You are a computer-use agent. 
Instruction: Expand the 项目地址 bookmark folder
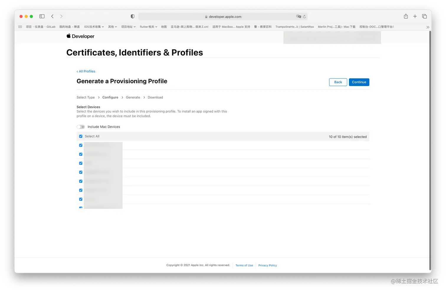point(128,27)
